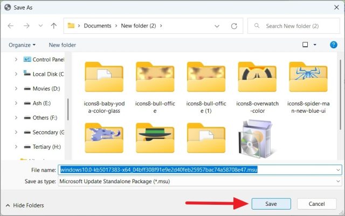Select the icons8-overwatch-color folder

[x=257, y=88]
